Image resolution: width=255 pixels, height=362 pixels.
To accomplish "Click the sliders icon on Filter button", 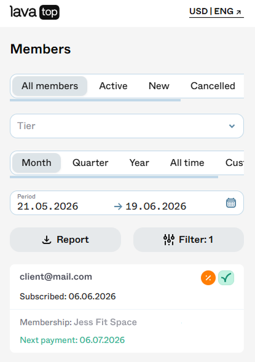I will [169, 240].
